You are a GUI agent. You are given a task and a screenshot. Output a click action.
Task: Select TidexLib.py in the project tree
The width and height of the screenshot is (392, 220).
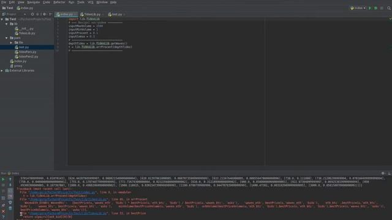pos(25,33)
